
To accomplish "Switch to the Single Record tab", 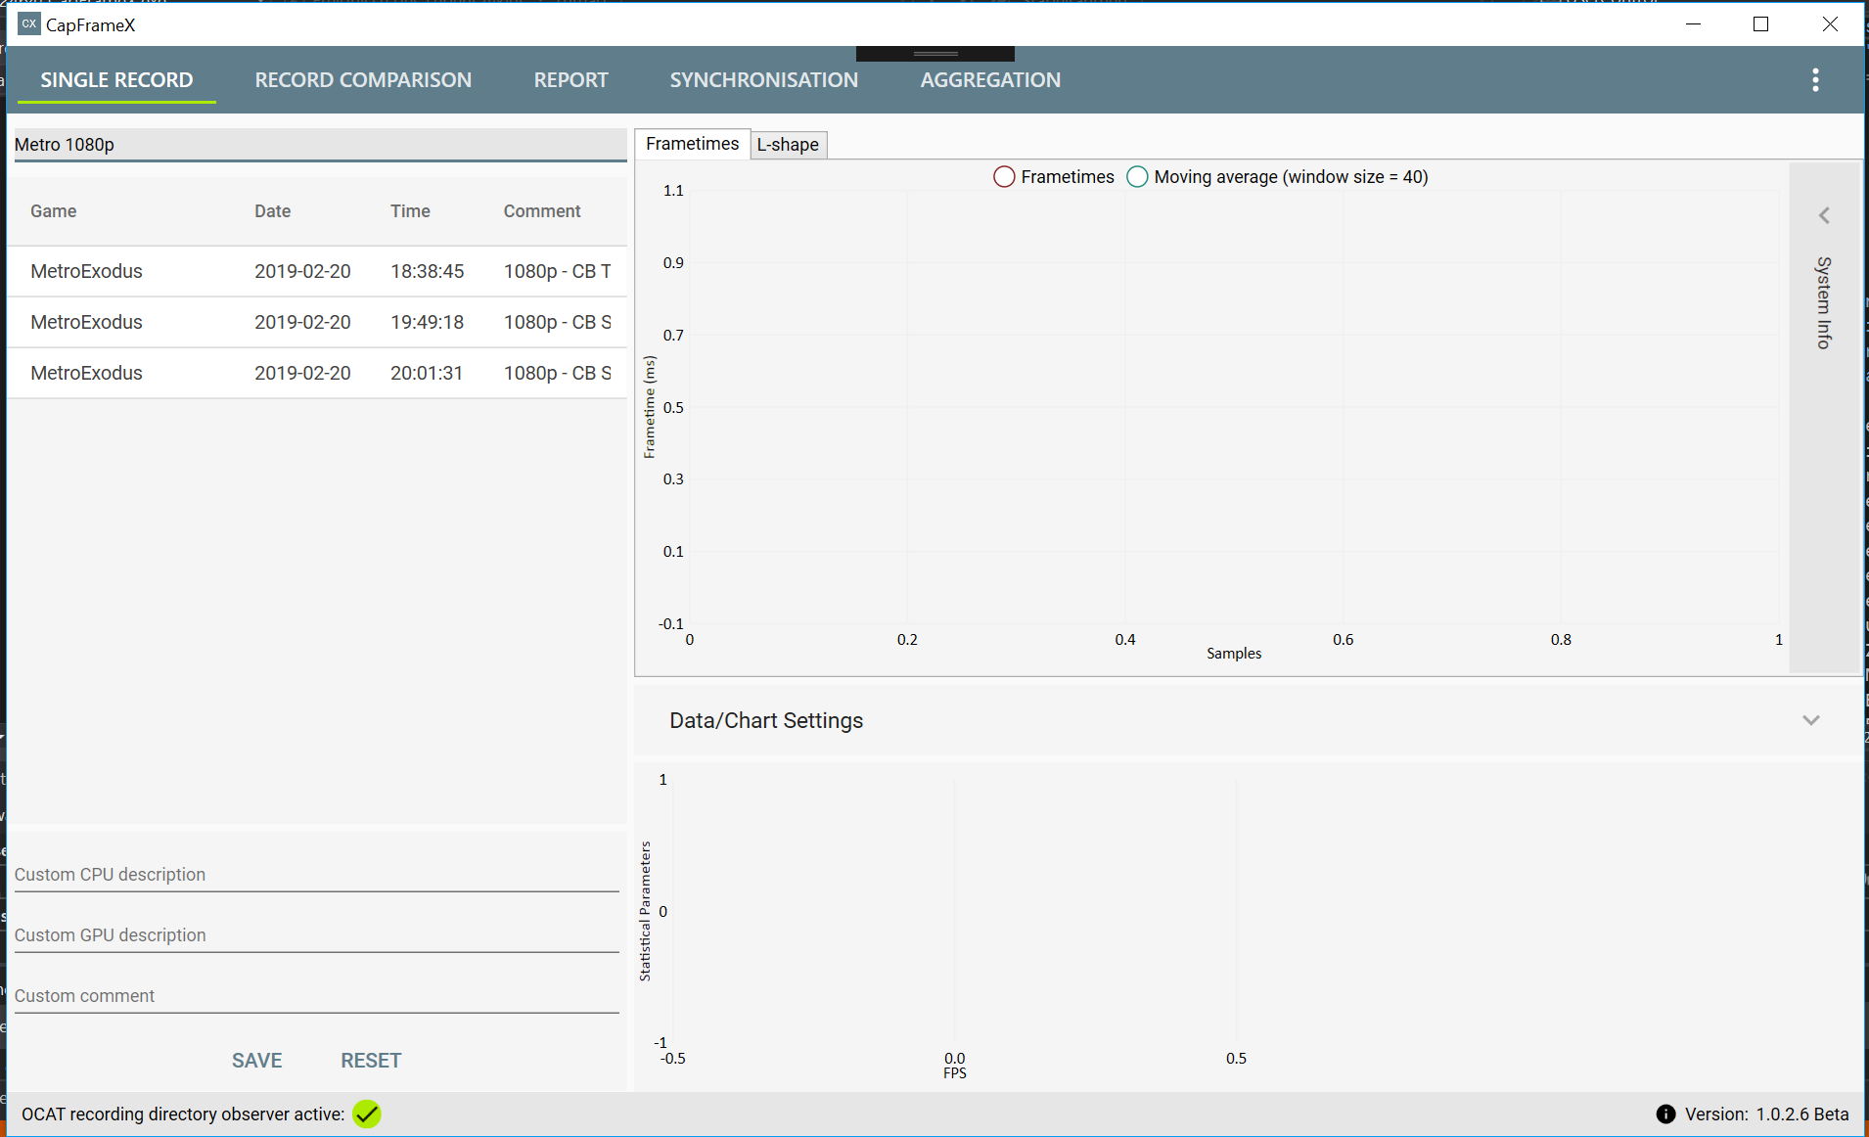I will 116,80.
